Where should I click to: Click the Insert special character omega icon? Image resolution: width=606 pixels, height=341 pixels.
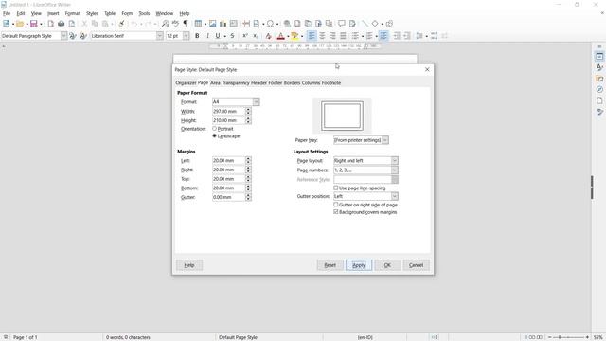[270, 24]
